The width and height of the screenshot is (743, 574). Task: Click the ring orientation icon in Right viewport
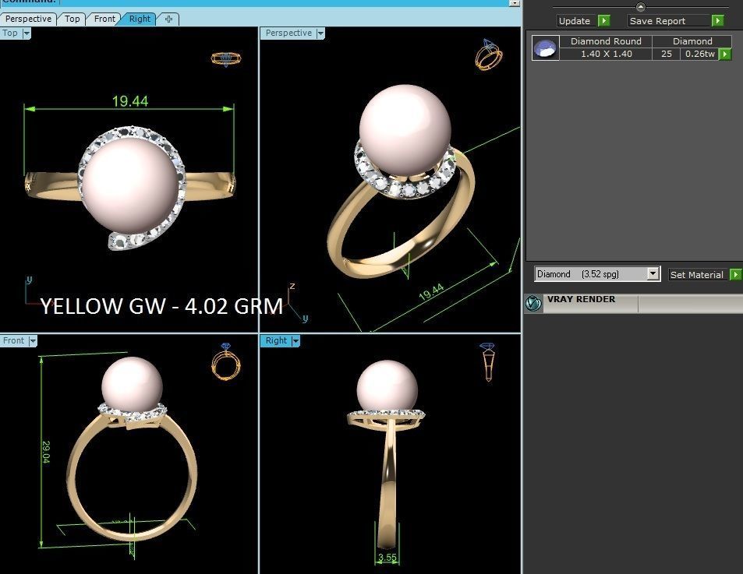[487, 362]
